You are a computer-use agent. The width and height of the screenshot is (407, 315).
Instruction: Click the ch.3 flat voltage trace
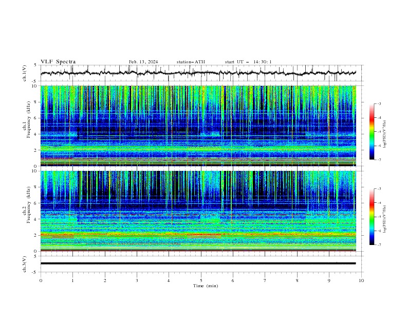(198, 264)
